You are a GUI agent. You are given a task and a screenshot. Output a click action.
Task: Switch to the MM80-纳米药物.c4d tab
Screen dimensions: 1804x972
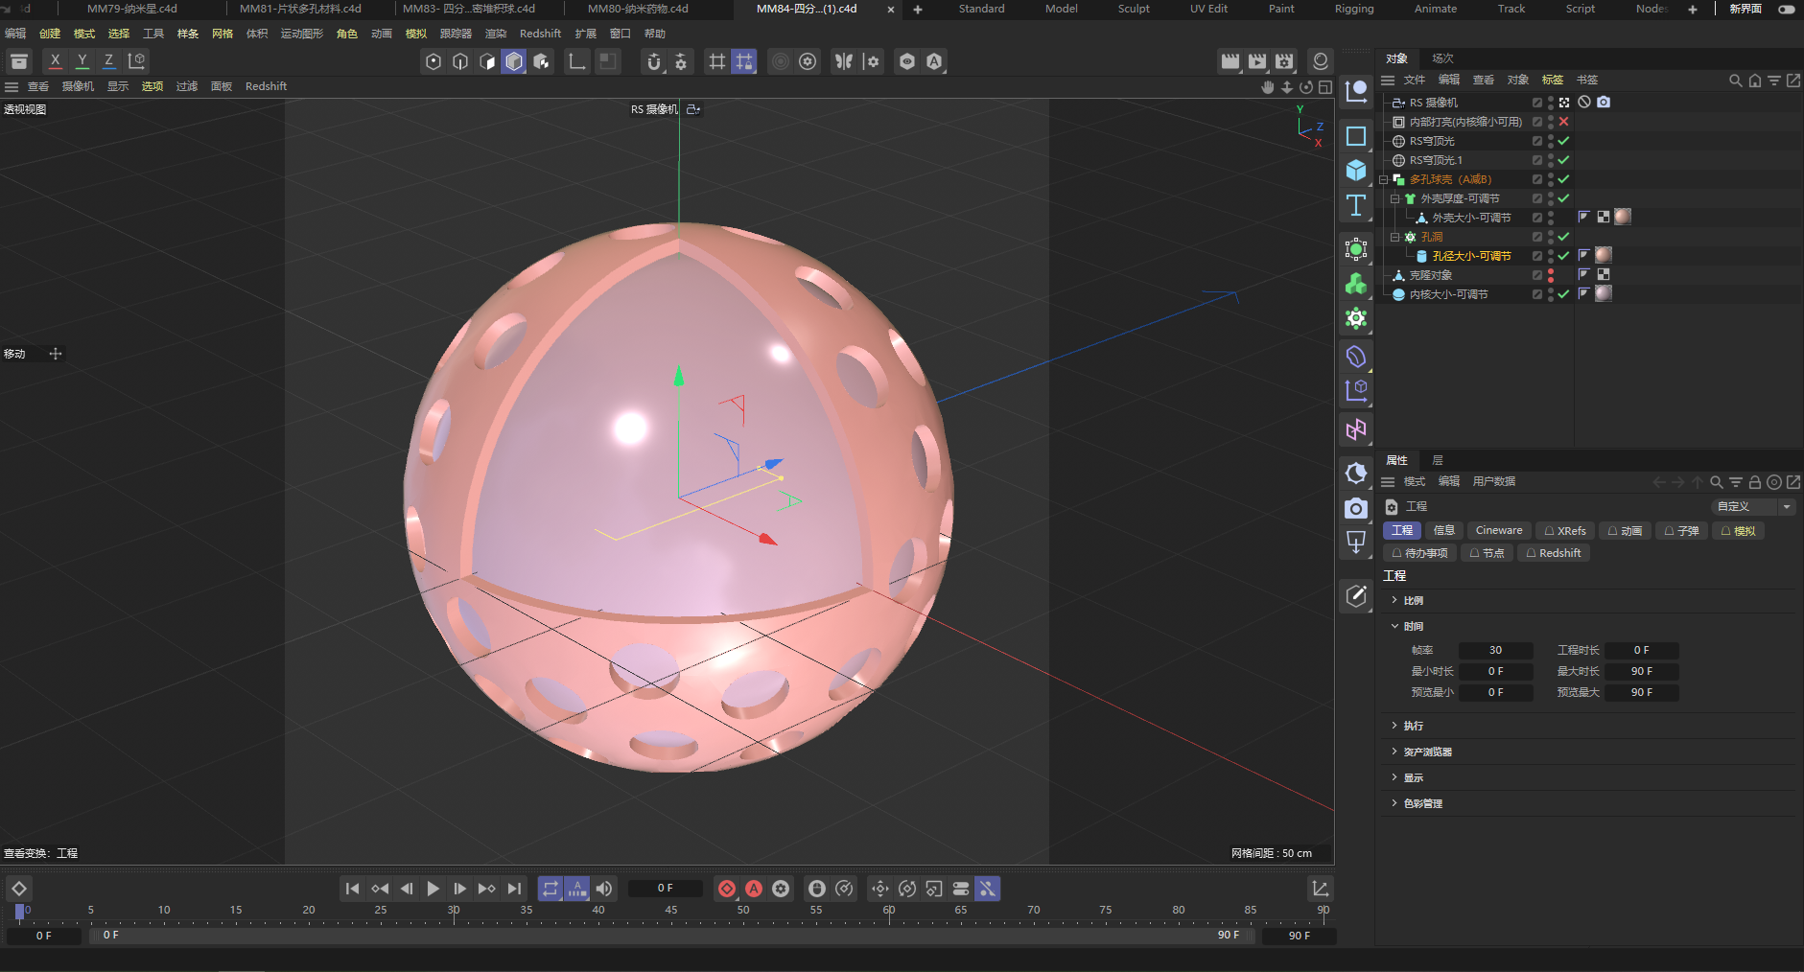point(638,9)
